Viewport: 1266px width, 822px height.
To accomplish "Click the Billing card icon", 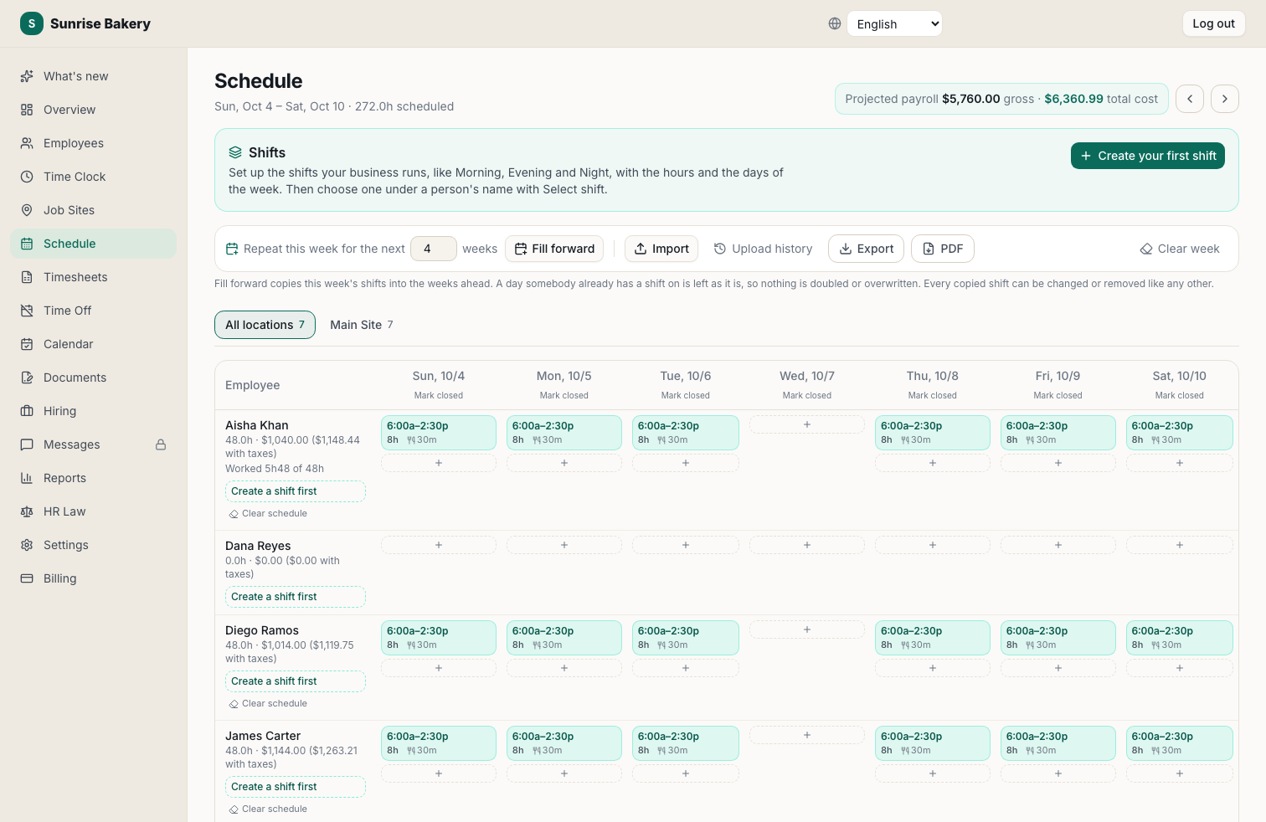I will pyautogui.click(x=27, y=578).
